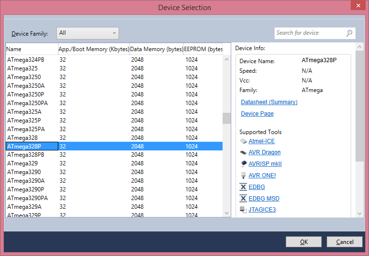369x256 pixels.
Task: Select the ATmega3250 device row
Action: (114, 77)
